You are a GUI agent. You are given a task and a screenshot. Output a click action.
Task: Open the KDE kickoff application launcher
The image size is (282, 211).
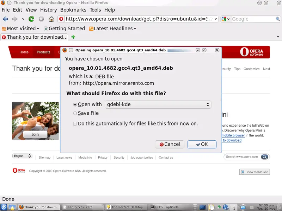coord(4,207)
